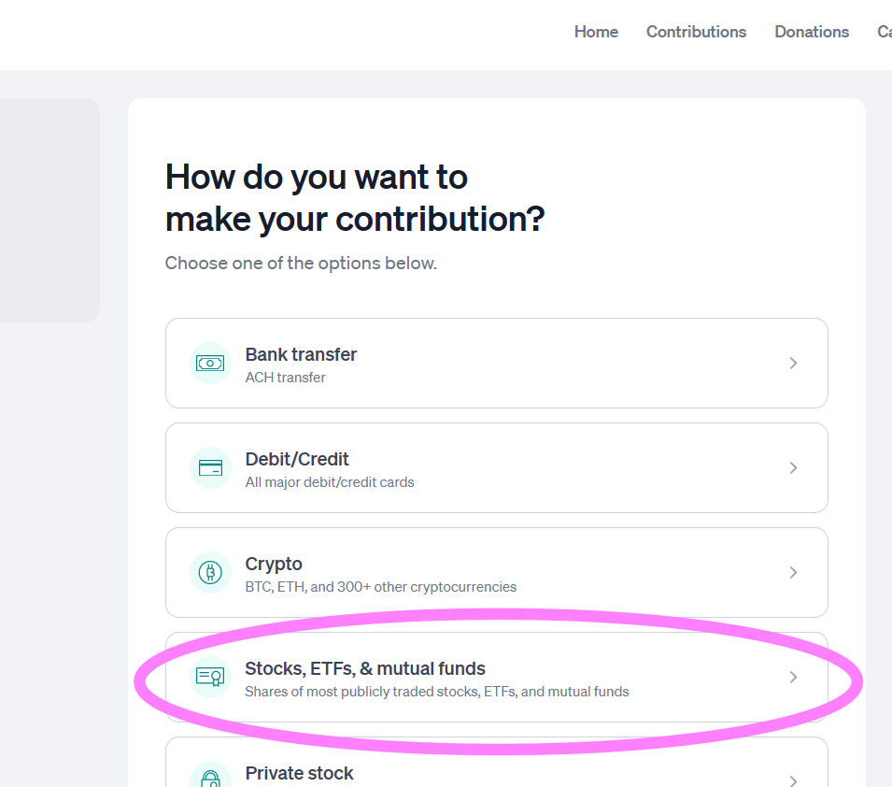Click the Debit/Credit card icon
Screen dimensions: 892x787
point(210,467)
